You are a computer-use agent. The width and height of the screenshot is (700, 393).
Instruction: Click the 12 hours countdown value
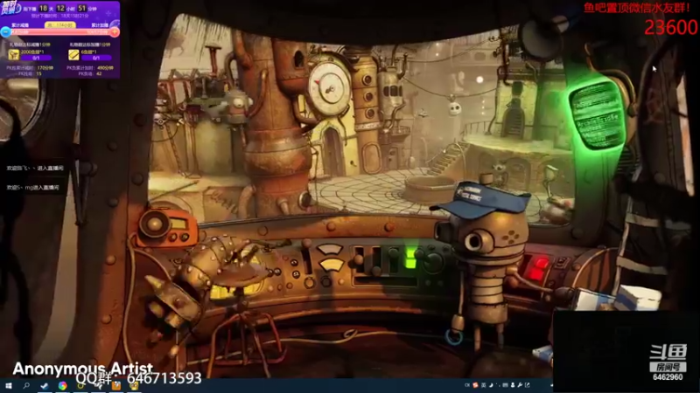click(60, 8)
